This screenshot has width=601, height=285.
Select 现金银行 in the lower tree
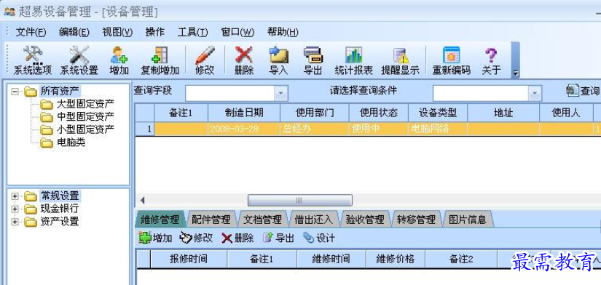point(60,209)
